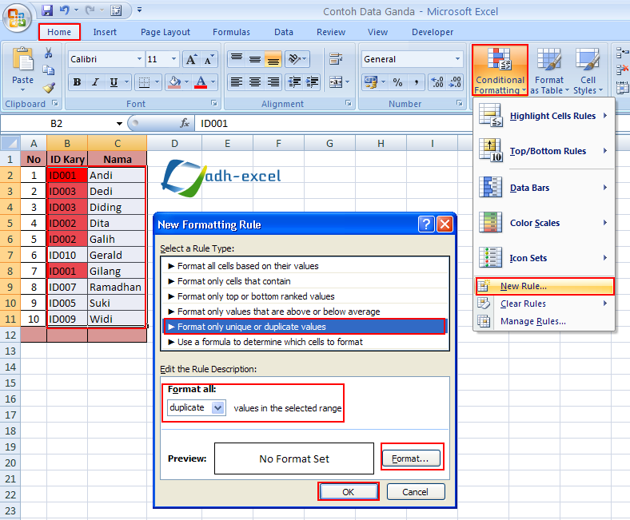Cancel the New Formatting Rule dialog
Screen dimensions: 630x520
click(416, 492)
